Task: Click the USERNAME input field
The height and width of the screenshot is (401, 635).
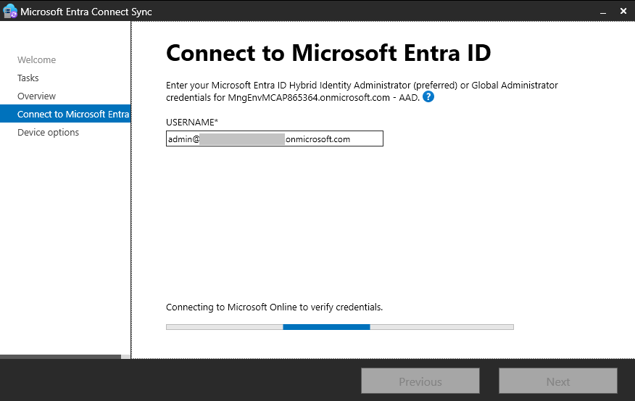Action: tap(275, 139)
